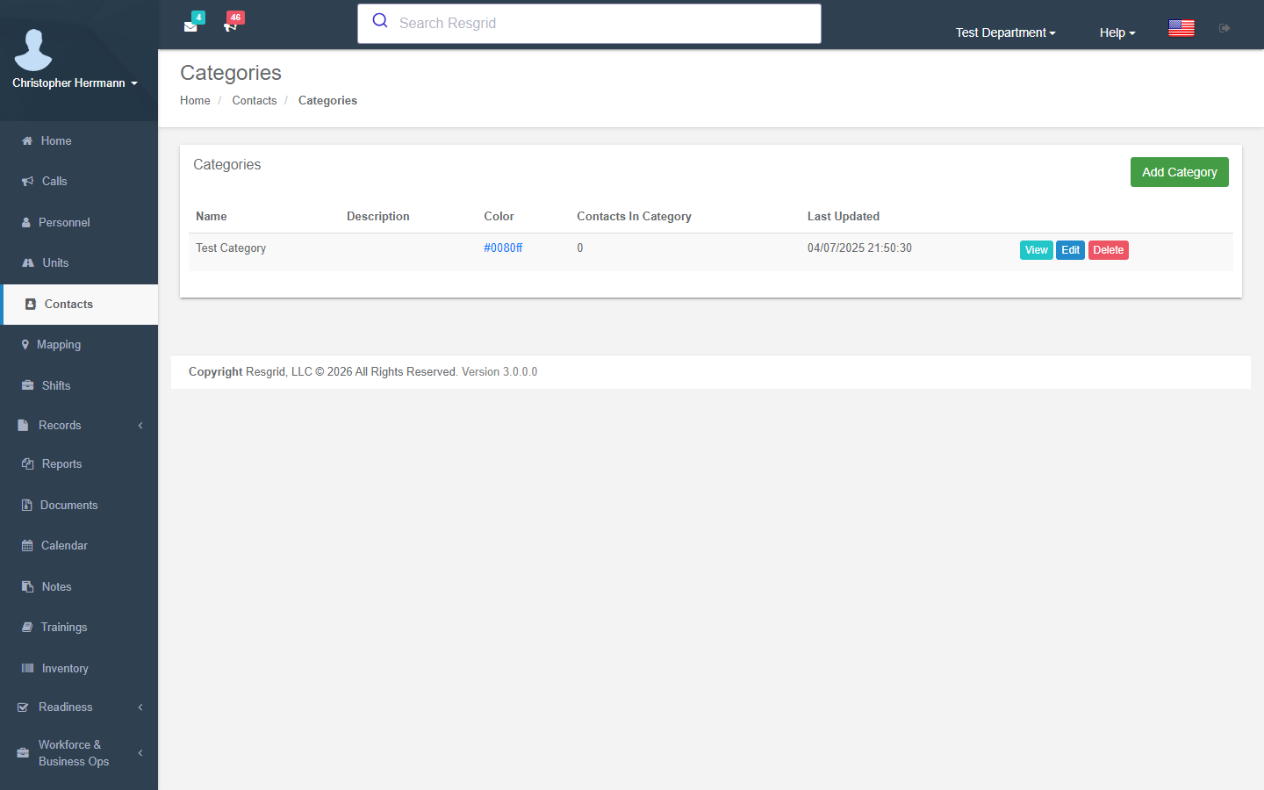1264x790 pixels.
Task: Click the Mapping pin icon in sidebar
Action: pyautogui.click(x=25, y=345)
